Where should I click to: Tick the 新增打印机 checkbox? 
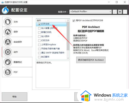point(39,32)
